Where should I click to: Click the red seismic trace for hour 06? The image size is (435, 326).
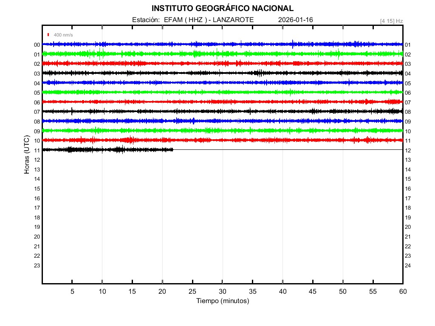(222, 102)
